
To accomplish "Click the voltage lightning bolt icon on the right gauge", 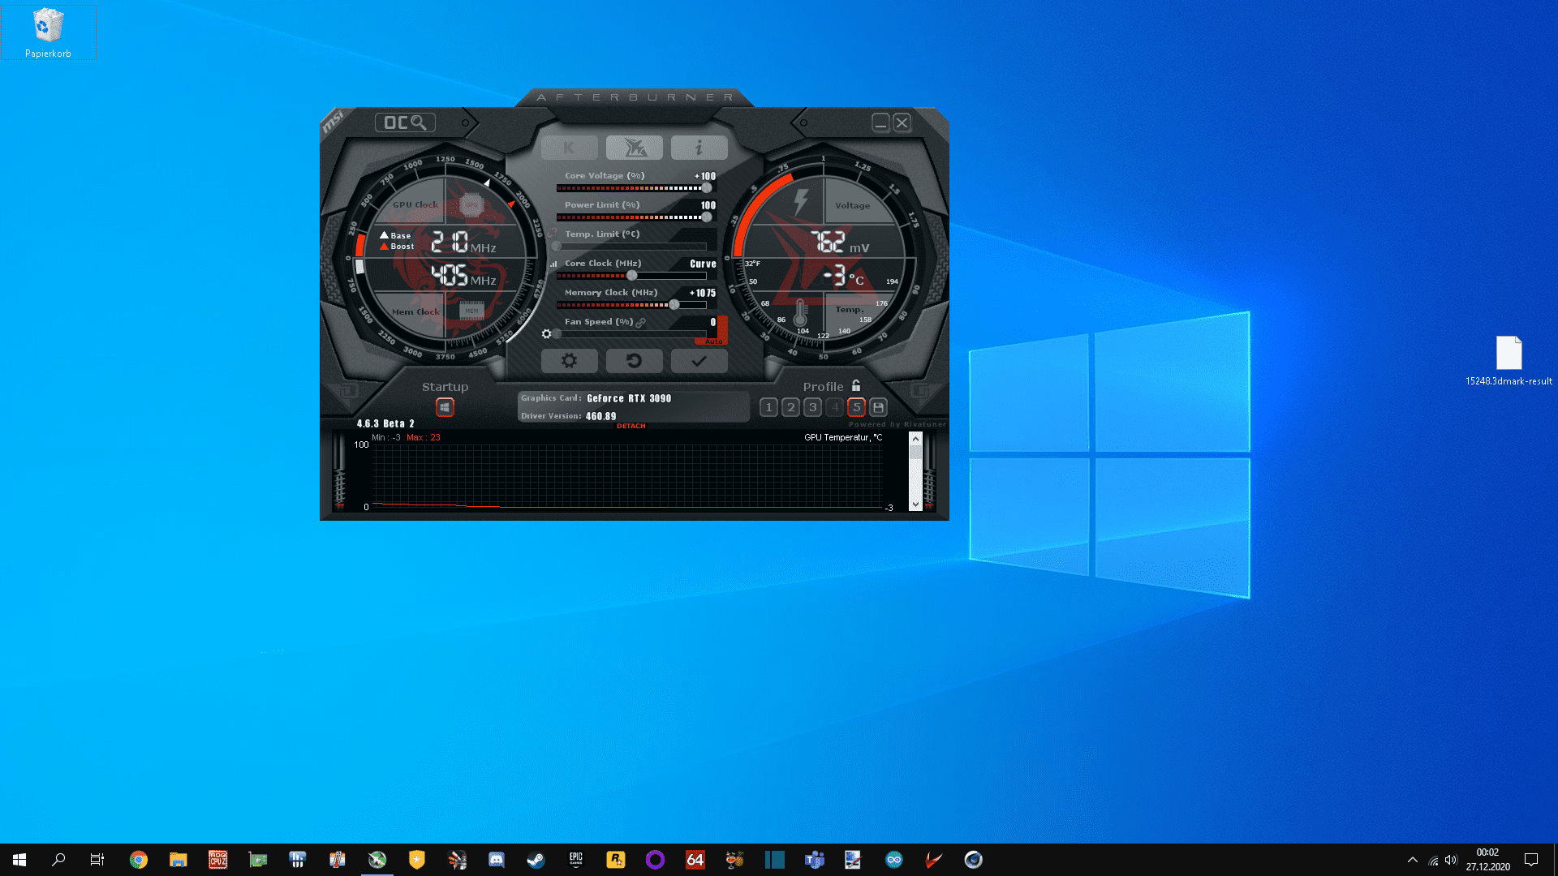I will (x=801, y=201).
